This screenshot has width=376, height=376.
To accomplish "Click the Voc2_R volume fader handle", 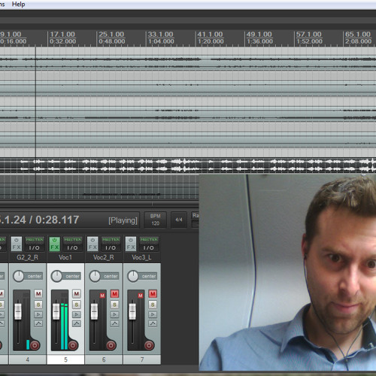I will point(94,311).
